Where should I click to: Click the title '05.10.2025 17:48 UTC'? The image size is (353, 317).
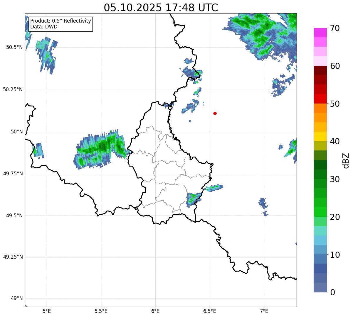(x=161, y=8)
